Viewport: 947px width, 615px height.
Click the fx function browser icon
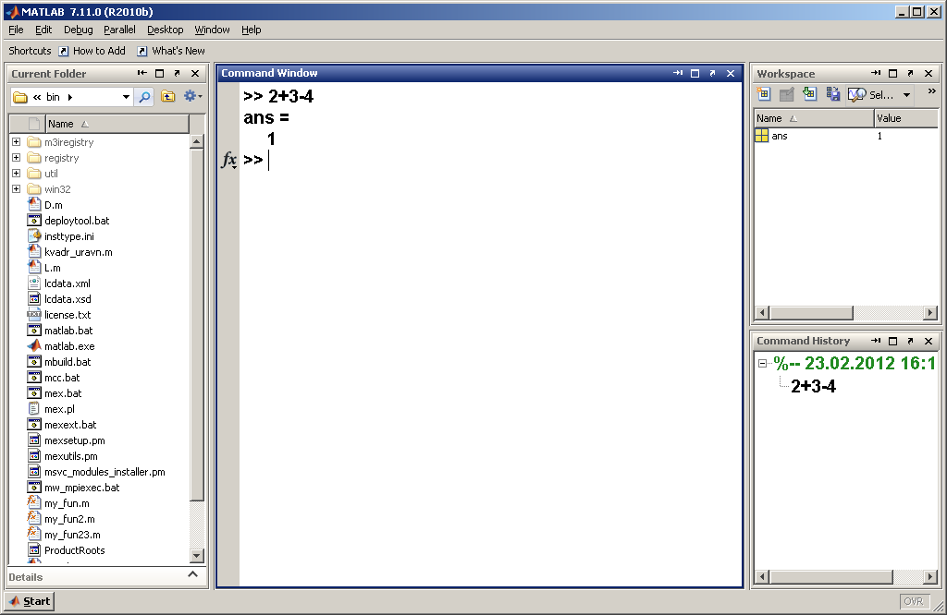click(x=229, y=160)
